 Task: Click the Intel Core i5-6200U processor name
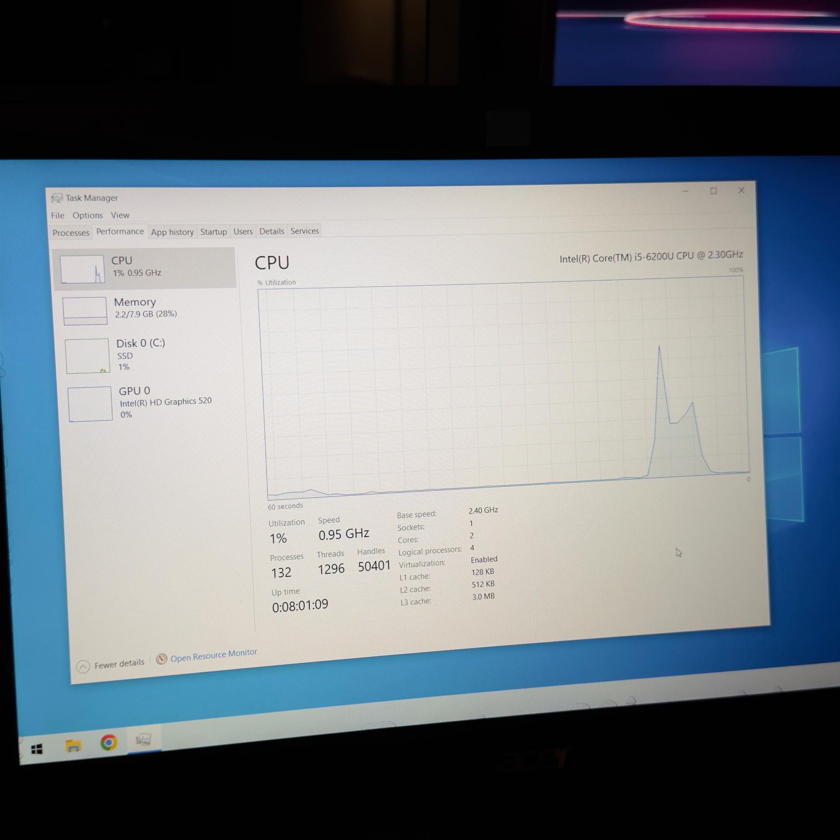point(651,256)
